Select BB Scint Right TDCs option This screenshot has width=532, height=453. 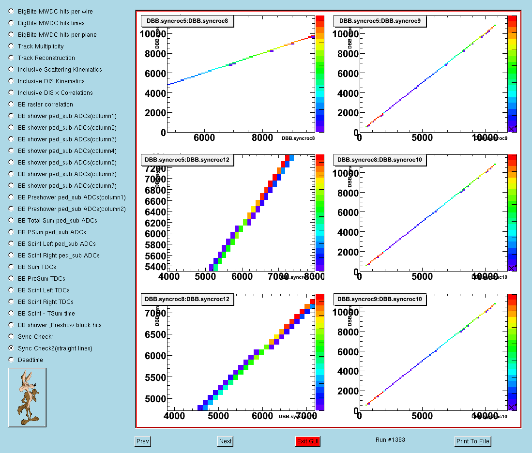[x=11, y=302]
